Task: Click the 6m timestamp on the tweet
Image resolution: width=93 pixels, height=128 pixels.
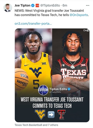Action: coord(65,5)
